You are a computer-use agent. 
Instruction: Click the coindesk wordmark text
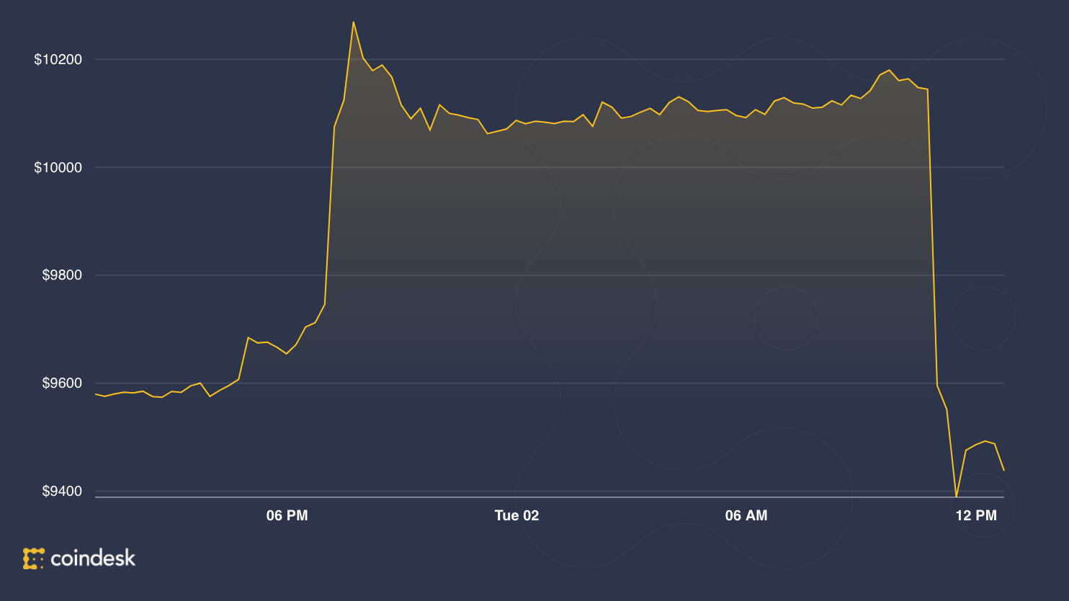pos(93,558)
